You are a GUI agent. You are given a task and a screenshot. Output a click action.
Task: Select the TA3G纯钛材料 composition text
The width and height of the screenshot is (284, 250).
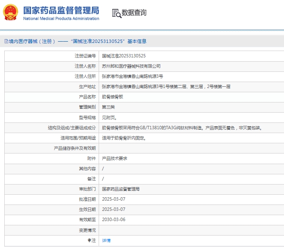(182, 128)
